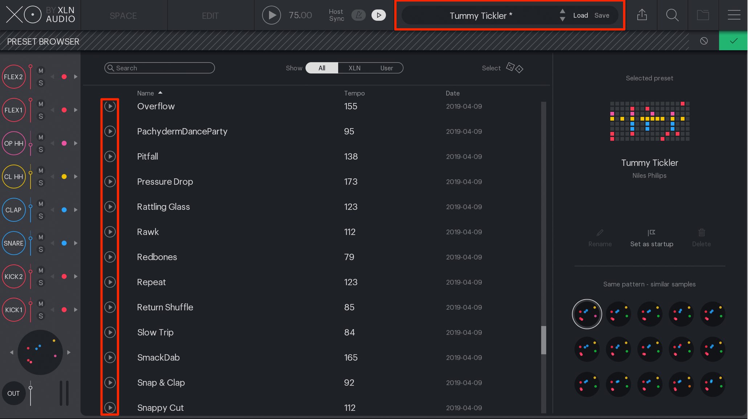The image size is (748, 419).
Task: Mute the FLEX2 channel
Action: 41,71
